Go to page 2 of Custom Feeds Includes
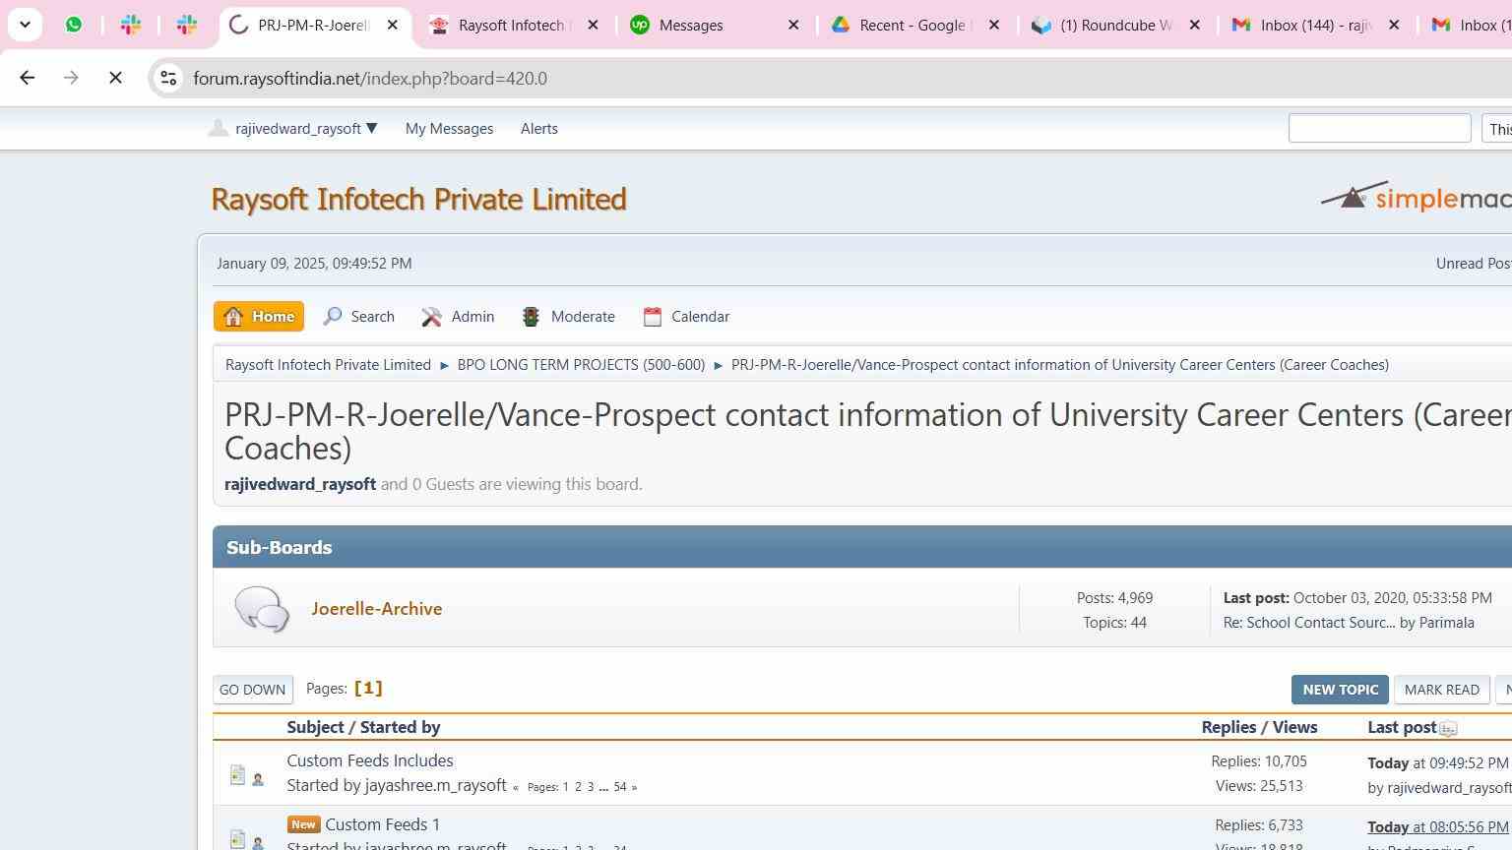Image resolution: width=1512 pixels, height=850 pixels. 578,787
